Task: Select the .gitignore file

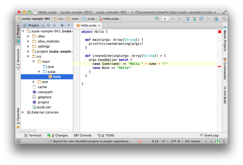Action: (x=42, y=97)
